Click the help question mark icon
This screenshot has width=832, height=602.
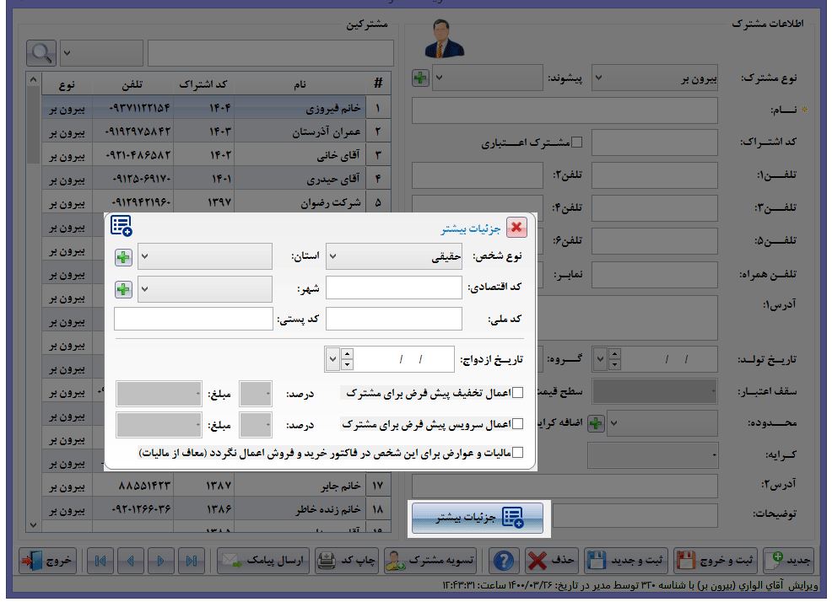(505, 561)
